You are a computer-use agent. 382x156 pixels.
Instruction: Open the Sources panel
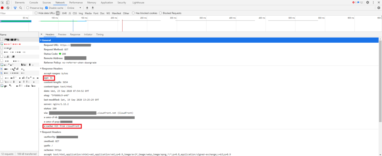(x=46, y=3)
